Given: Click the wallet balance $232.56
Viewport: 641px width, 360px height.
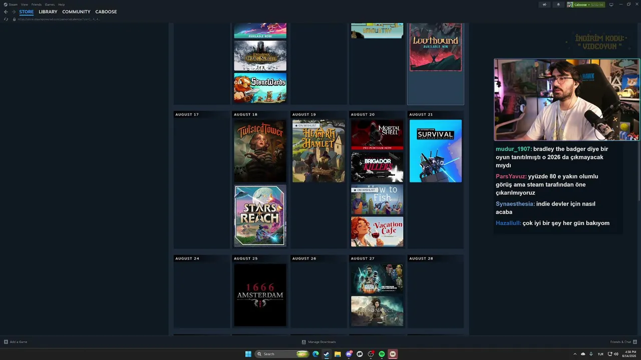Looking at the screenshot, I should tap(597, 4).
